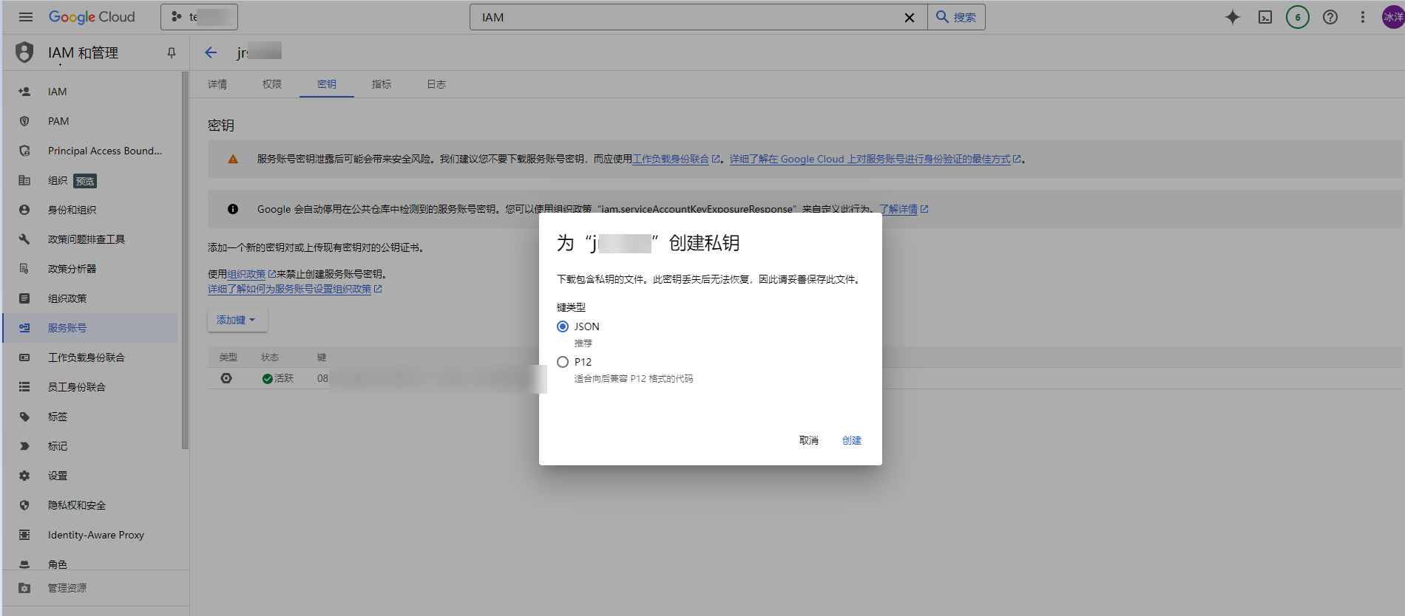
Task: Open 标签 in the sidebar
Action: pyautogui.click(x=91, y=417)
